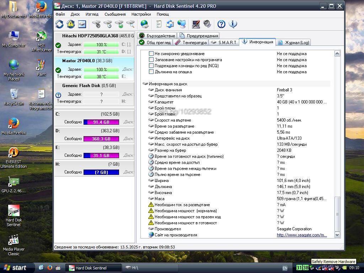Click Firefox icon in the Quick Launch bar

50,268
